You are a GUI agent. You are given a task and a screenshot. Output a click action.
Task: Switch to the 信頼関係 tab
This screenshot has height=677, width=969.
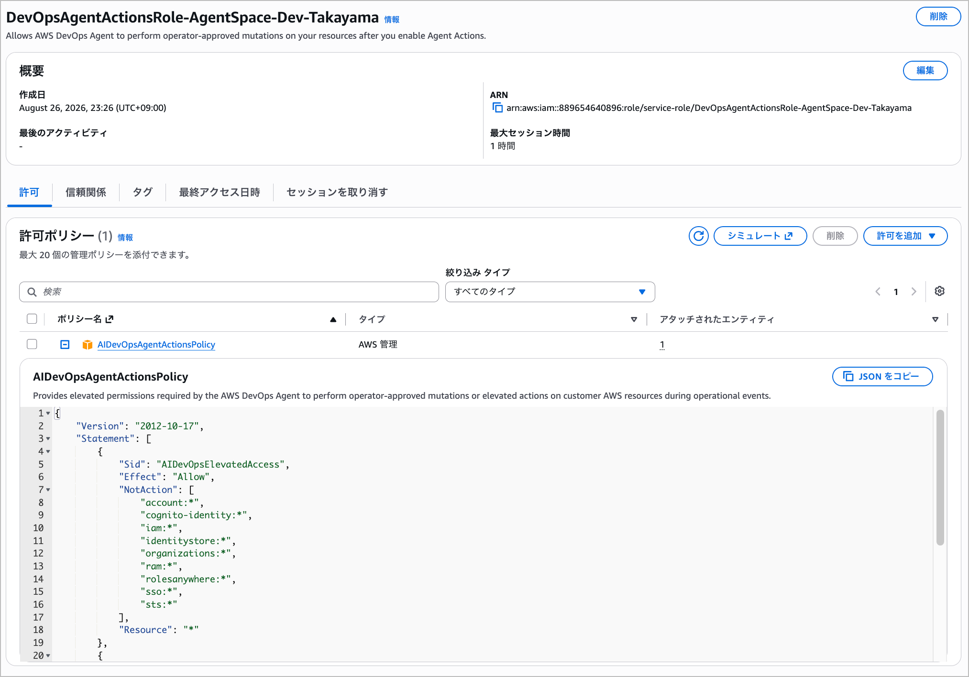[x=86, y=192]
